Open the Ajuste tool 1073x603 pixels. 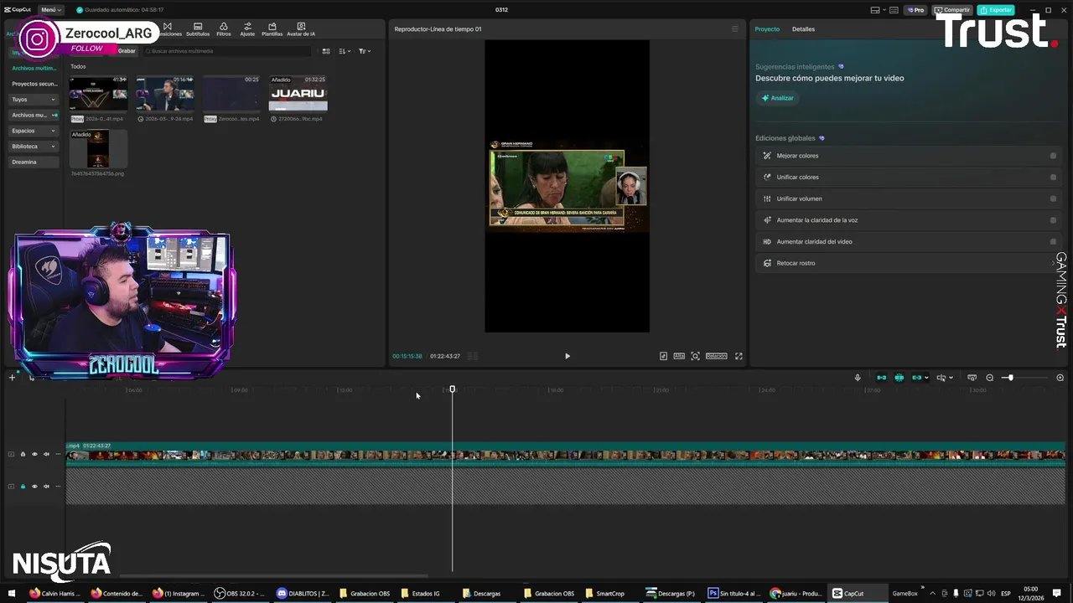pyautogui.click(x=247, y=29)
